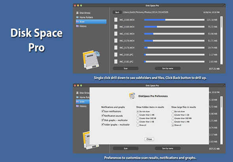
Task: Click the top window vertical scrollbar
Action: click(222, 40)
